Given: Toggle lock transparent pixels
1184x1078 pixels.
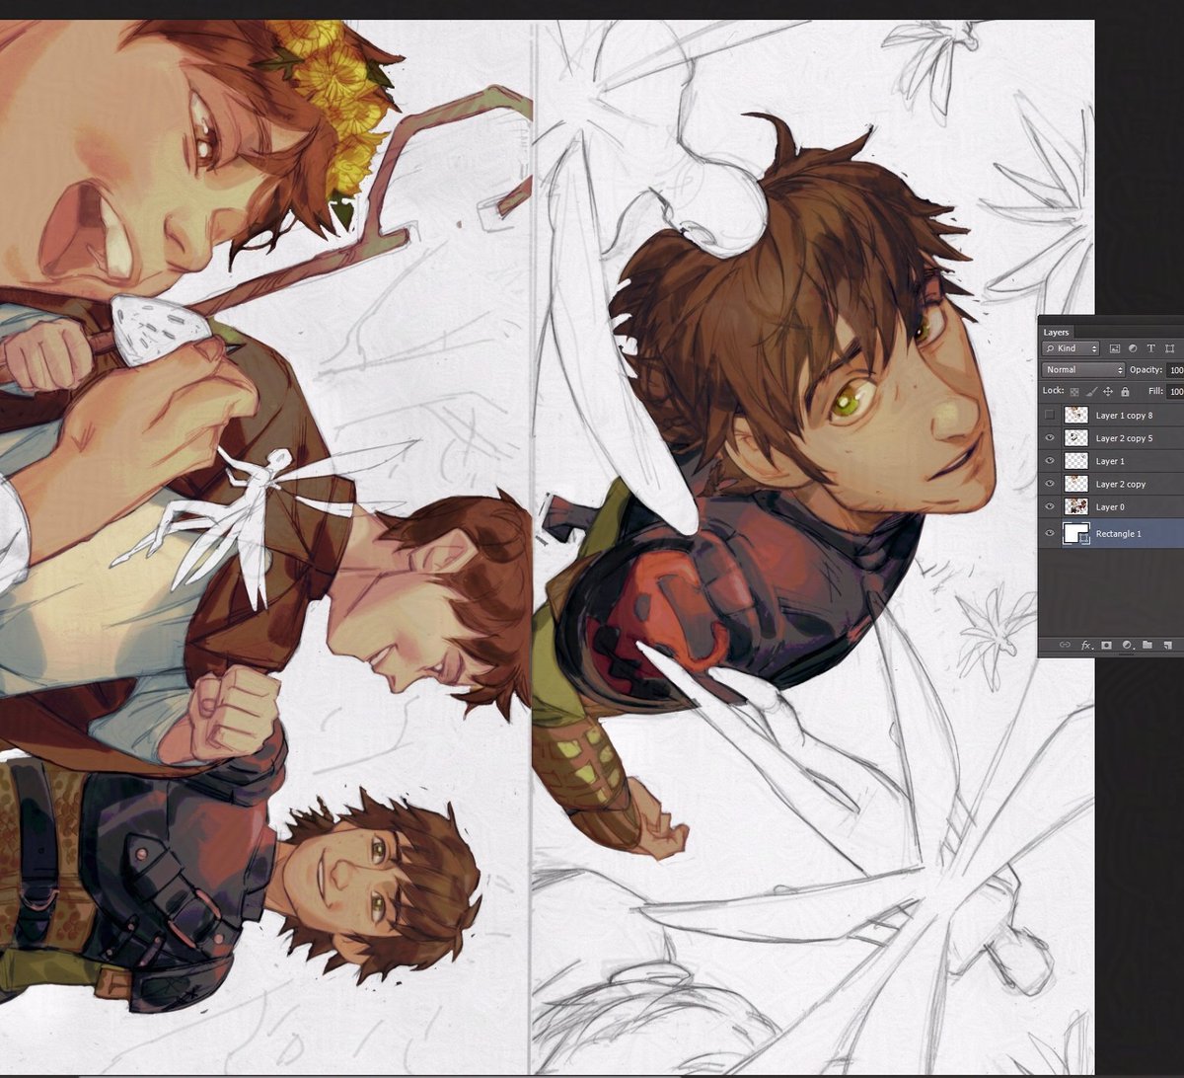Looking at the screenshot, I should pyautogui.click(x=1074, y=391).
